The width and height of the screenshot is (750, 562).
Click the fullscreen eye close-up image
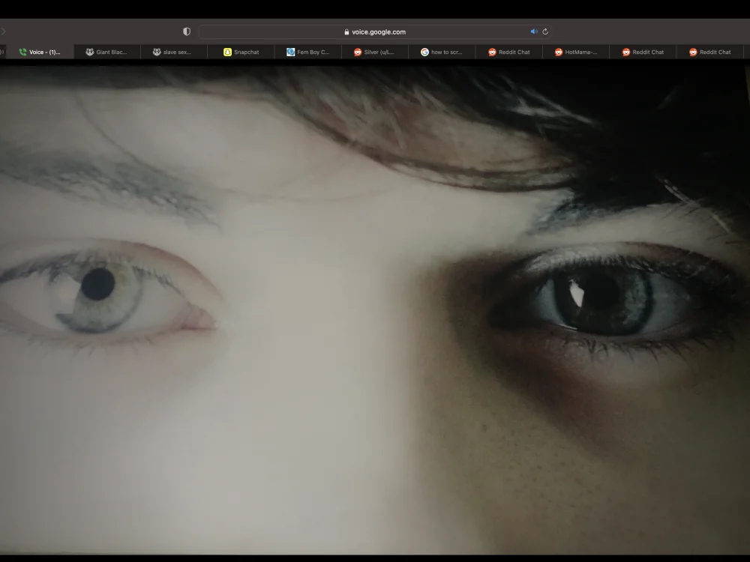coord(375,315)
